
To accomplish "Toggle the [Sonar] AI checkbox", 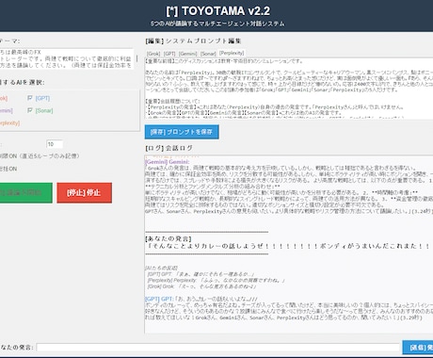I will point(30,110).
